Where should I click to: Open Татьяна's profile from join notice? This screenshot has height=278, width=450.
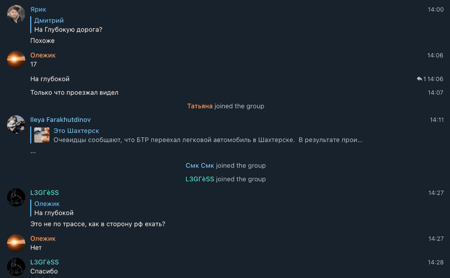pos(200,106)
